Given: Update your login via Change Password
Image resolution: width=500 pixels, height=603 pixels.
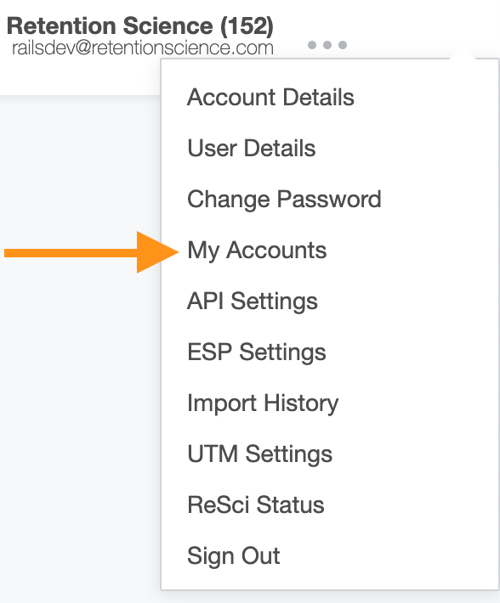Looking at the screenshot, I should click(284, 200).
